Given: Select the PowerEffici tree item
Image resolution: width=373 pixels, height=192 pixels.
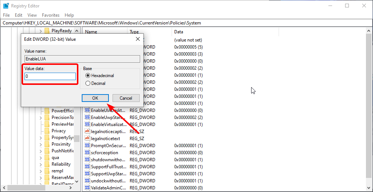Looking at the screenshot, I should (62, 110).
